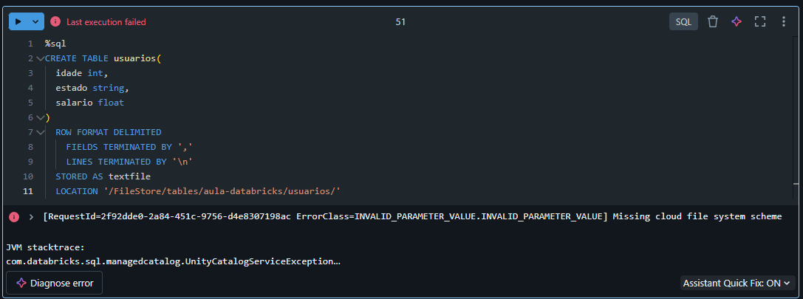Open the cell kebab options menu

tap(783, 21)
